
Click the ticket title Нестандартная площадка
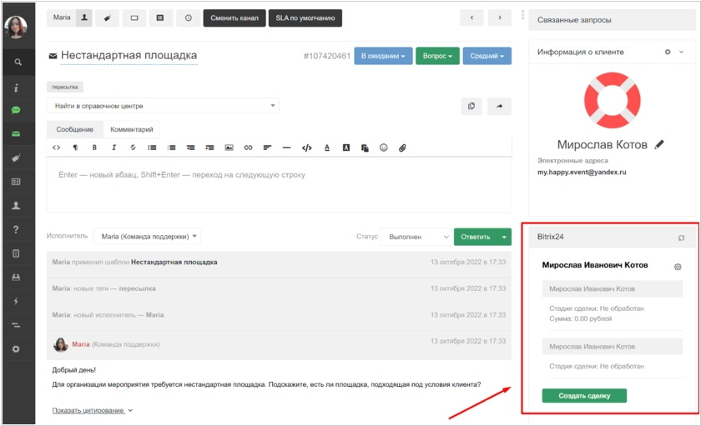[x=129, y=55]
